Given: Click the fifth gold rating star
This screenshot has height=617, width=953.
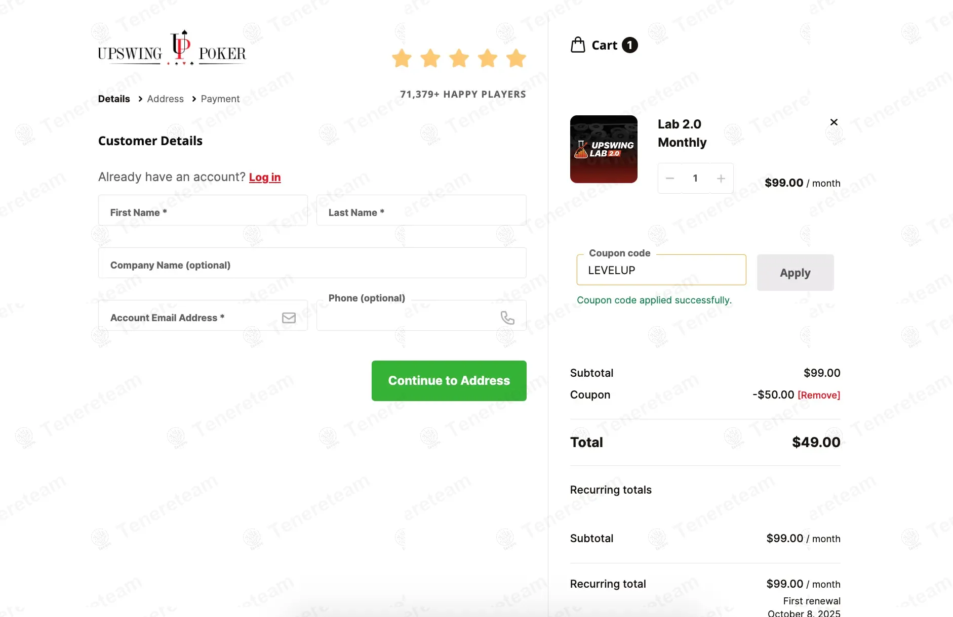Looking at the screenshot, I should click(x=516, y=58).
